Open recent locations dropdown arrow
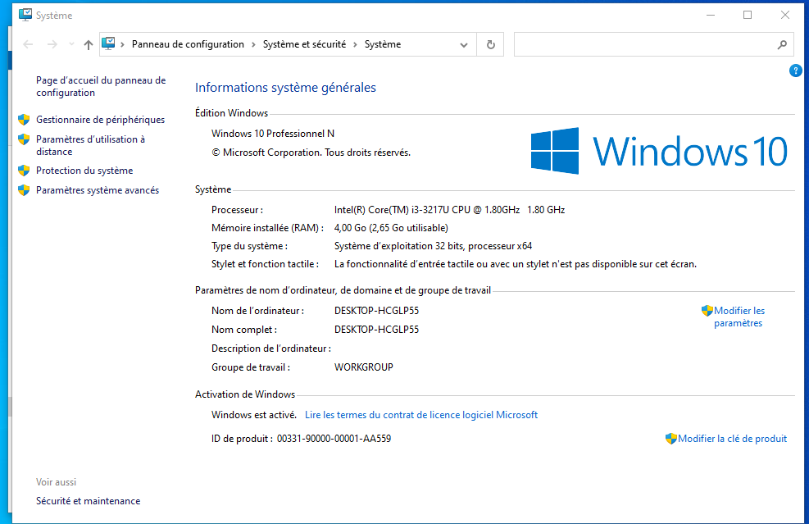809x524 pixels. 71,44
